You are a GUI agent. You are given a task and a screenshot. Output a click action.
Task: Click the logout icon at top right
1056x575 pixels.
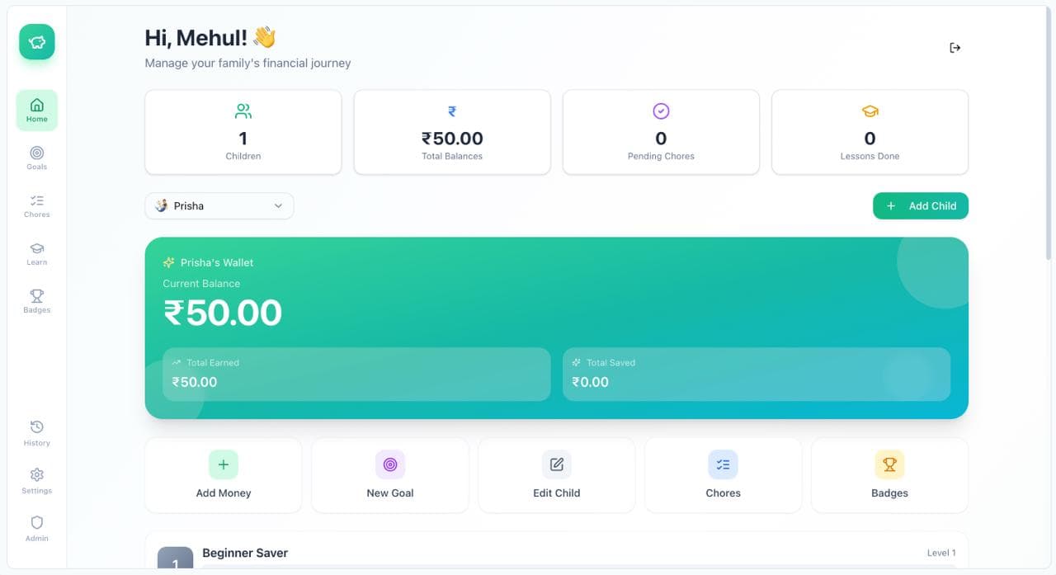[955, 48]
